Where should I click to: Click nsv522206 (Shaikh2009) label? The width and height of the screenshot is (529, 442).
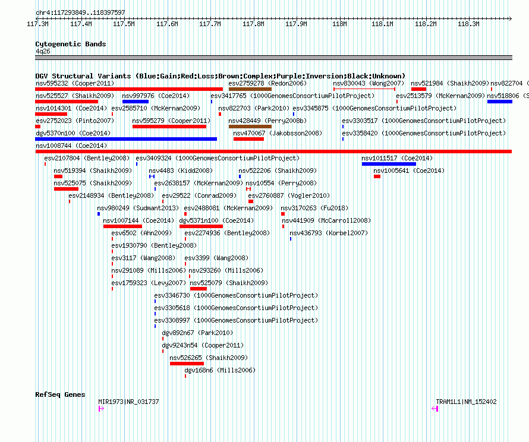point(278,171)
